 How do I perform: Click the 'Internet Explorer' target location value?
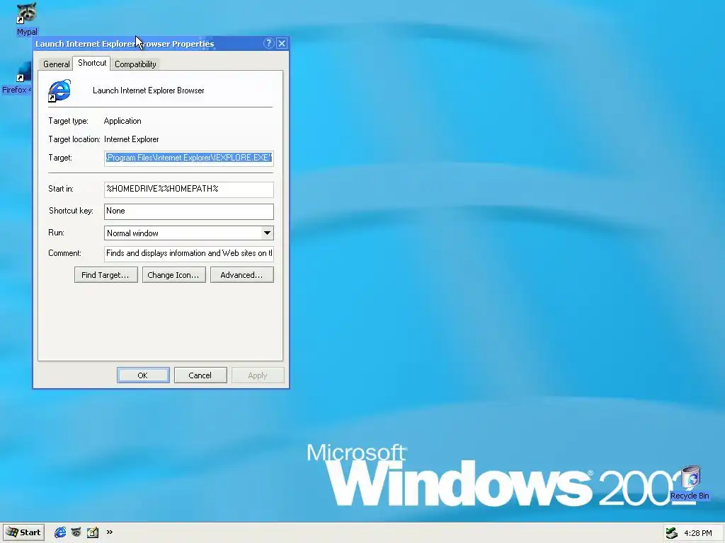coord(131,139)
